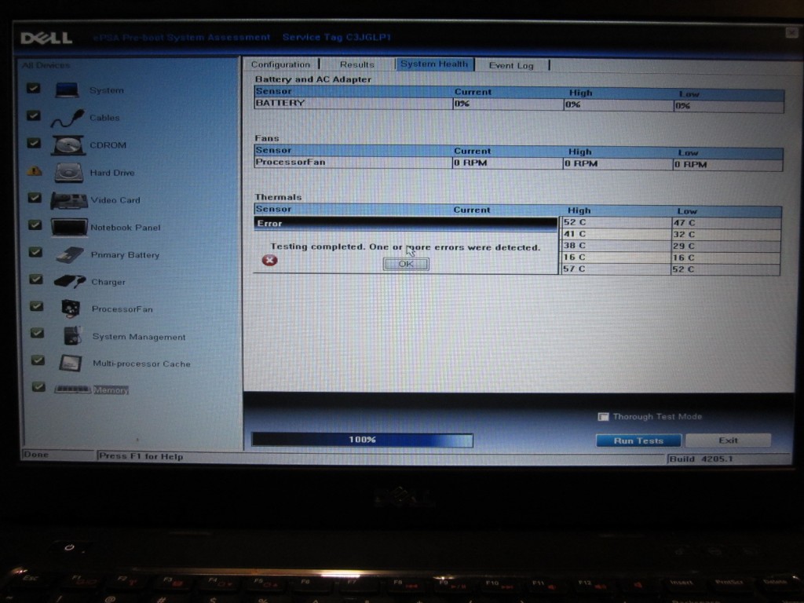Viewport: 804px width, 603px height.
Task: Click the Notebook Panel screen icon
Action: point(69,227)
